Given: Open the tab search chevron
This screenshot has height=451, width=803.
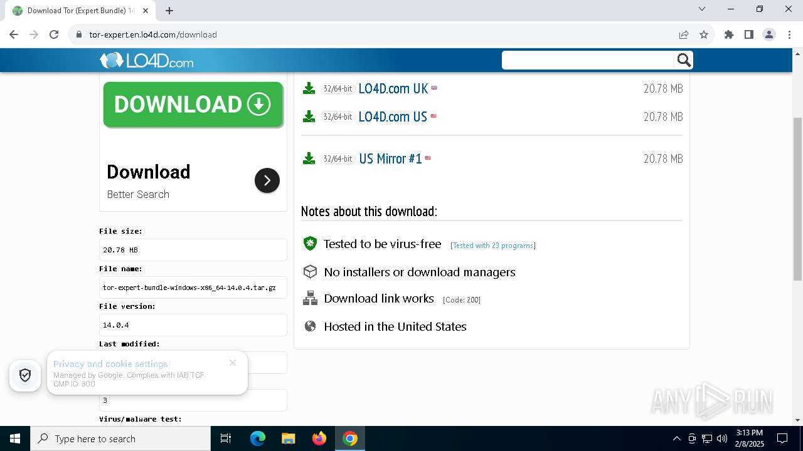Looking at the screenshot, I should click(x=702, y=9).
